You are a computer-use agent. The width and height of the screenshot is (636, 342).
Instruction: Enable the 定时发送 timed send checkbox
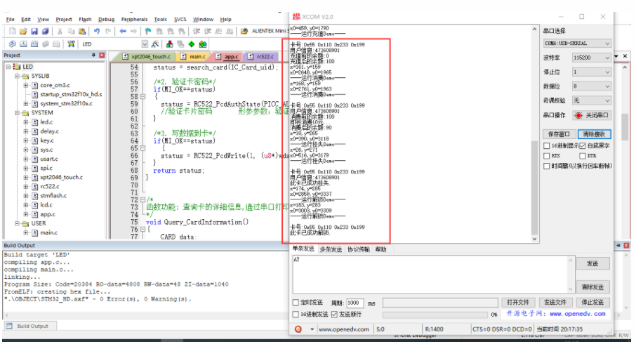(296, 302)
